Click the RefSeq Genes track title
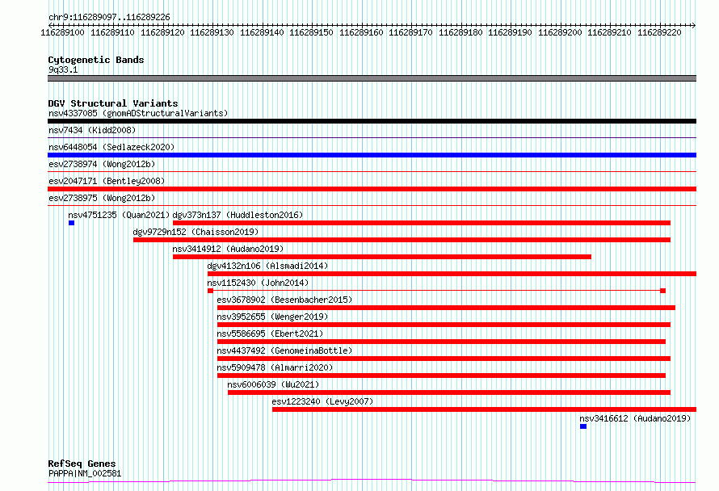Image resolution: width=719 pixels, height=491 pixels. [82, 464]
